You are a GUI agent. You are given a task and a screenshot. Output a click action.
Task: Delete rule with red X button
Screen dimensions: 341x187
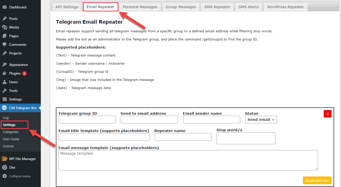[x=327, y=114]
